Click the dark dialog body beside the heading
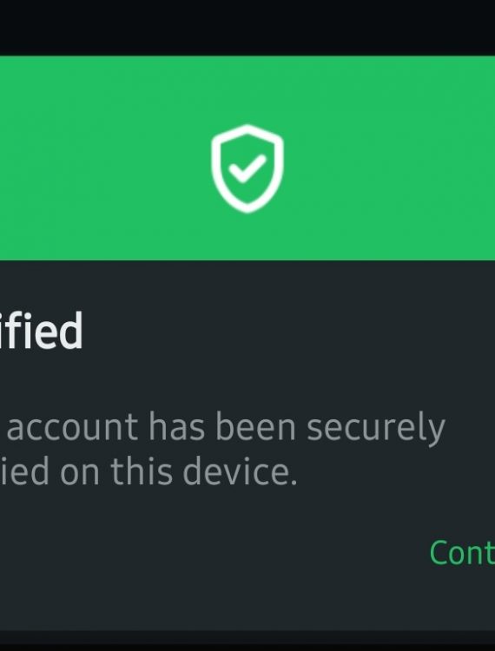The image size is (495, 651). click(x=291, y=331)
